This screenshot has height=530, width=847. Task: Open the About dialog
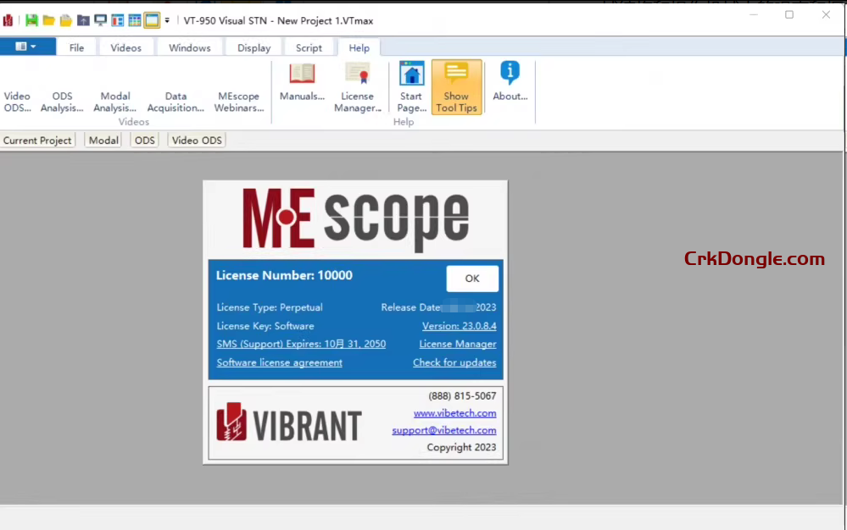pos(510,83)
